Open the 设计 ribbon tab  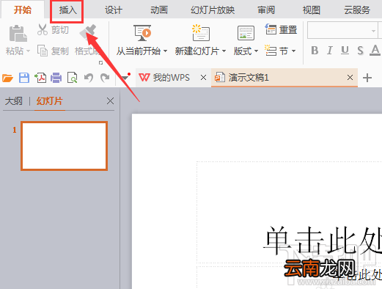pos(114,10)
